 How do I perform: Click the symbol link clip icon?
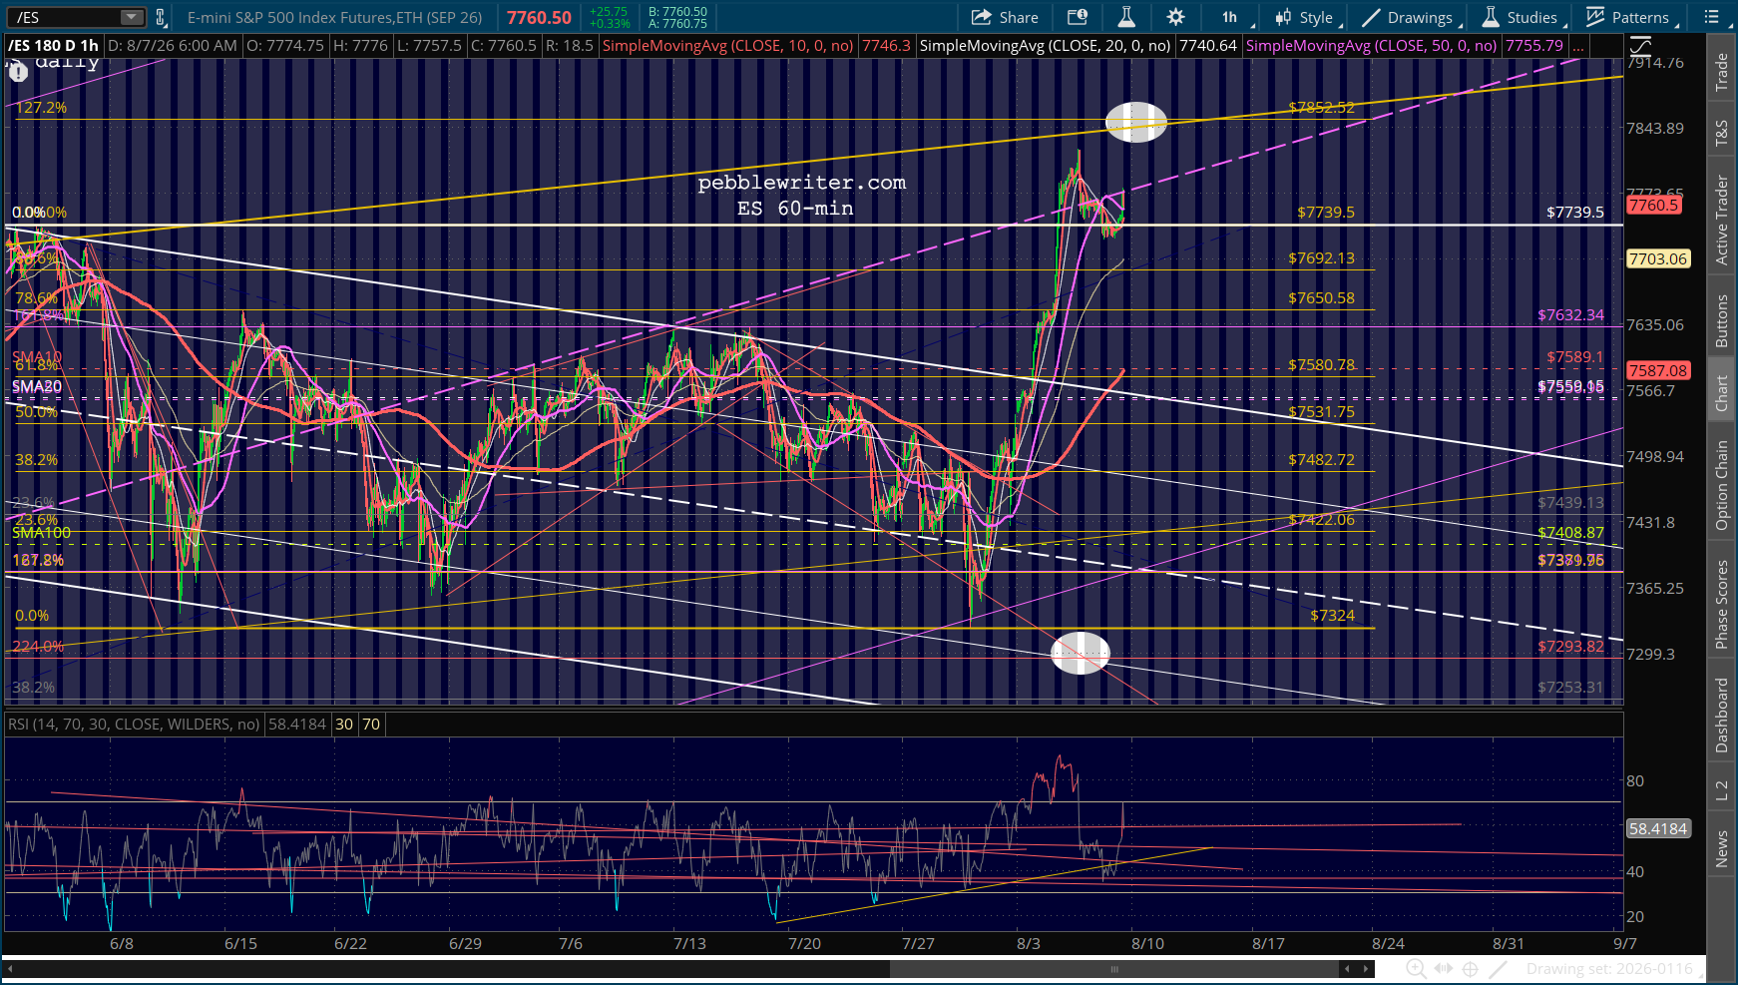[x=159, y=17]
